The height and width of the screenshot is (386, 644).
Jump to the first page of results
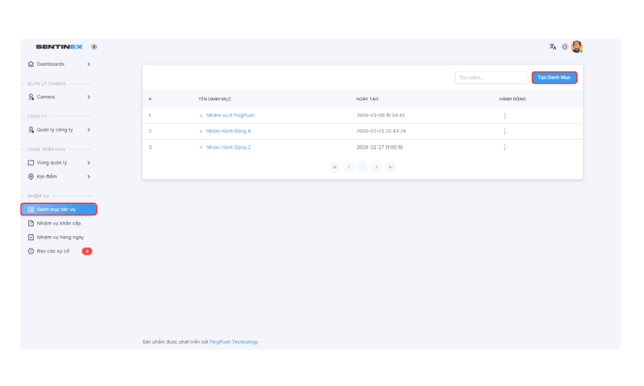(334, 167)
